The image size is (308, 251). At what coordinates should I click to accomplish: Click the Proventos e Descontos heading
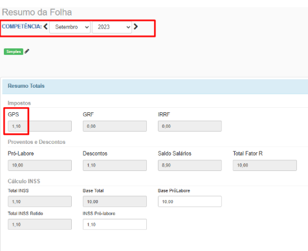coord(36,142)
